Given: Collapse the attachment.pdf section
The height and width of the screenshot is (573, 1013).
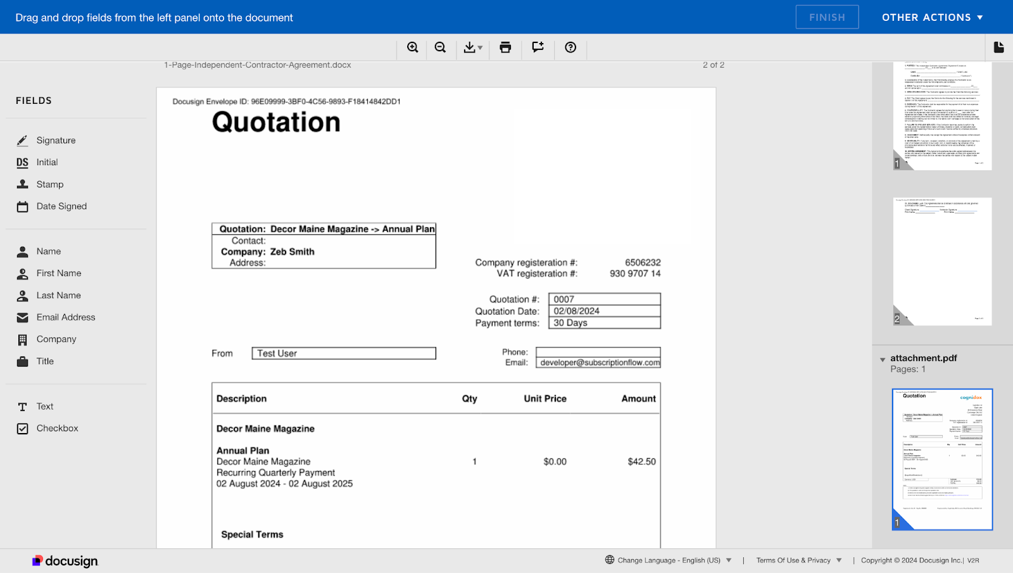Looking at the screenshot, I should point(883,360).
